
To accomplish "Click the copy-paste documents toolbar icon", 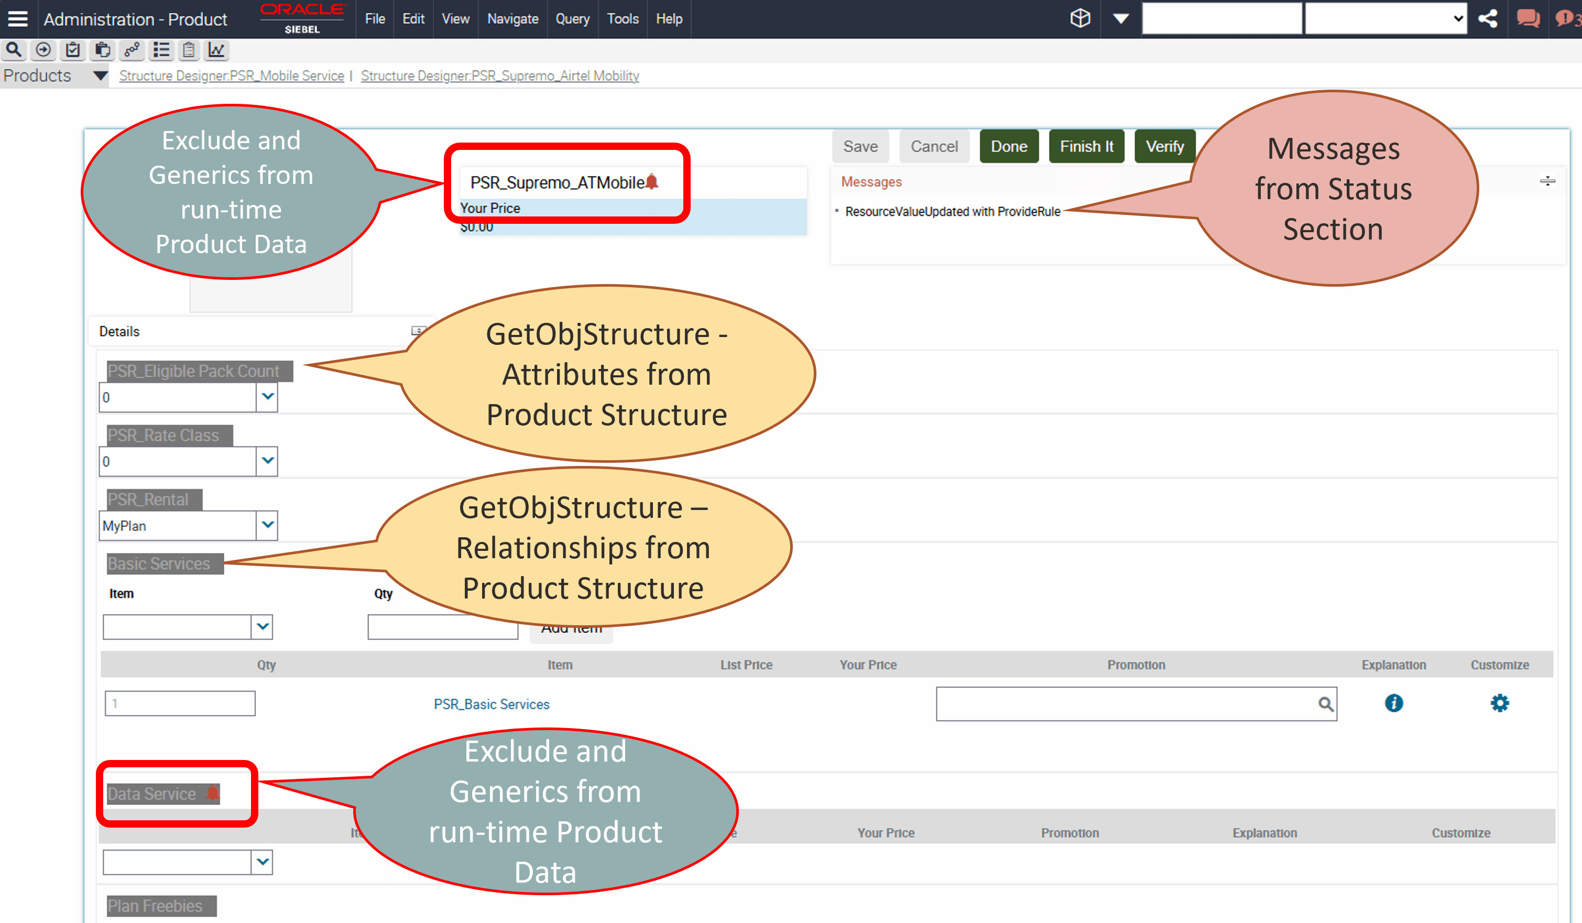I will (x=102, y=50).
